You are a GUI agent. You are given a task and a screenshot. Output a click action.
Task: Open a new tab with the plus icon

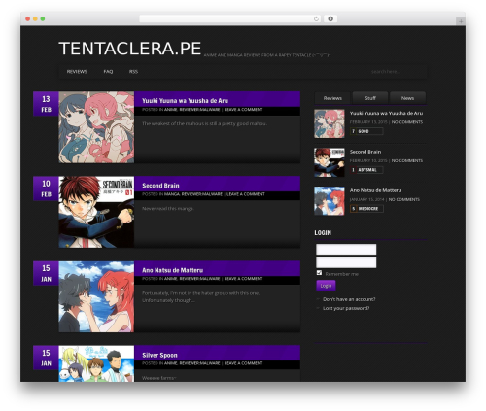coord(461,21)
